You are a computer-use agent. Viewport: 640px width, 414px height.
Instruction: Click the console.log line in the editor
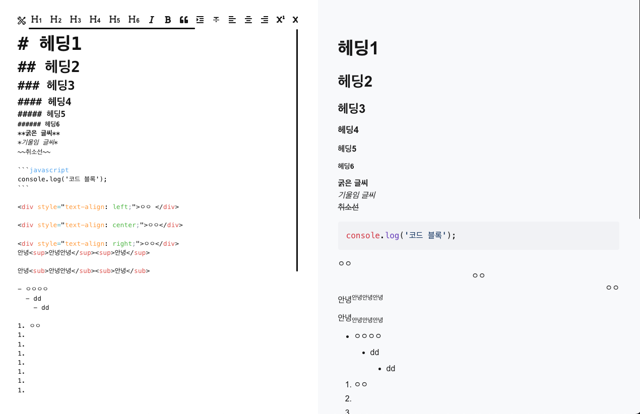coord(62,179)
